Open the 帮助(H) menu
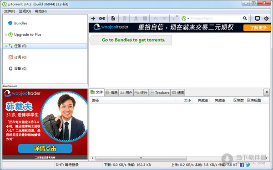The width and height of the screenshot is (273, 170). [41, 11]
